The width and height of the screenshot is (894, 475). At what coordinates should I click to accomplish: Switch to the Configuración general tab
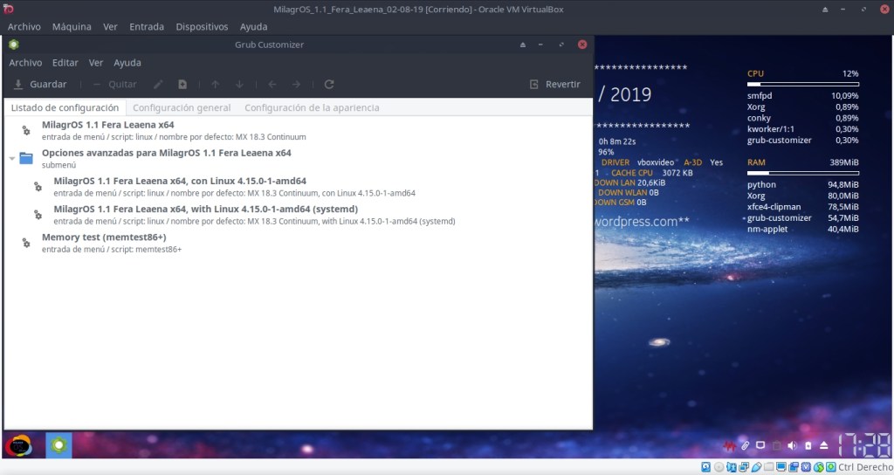[x=182, y=107]
